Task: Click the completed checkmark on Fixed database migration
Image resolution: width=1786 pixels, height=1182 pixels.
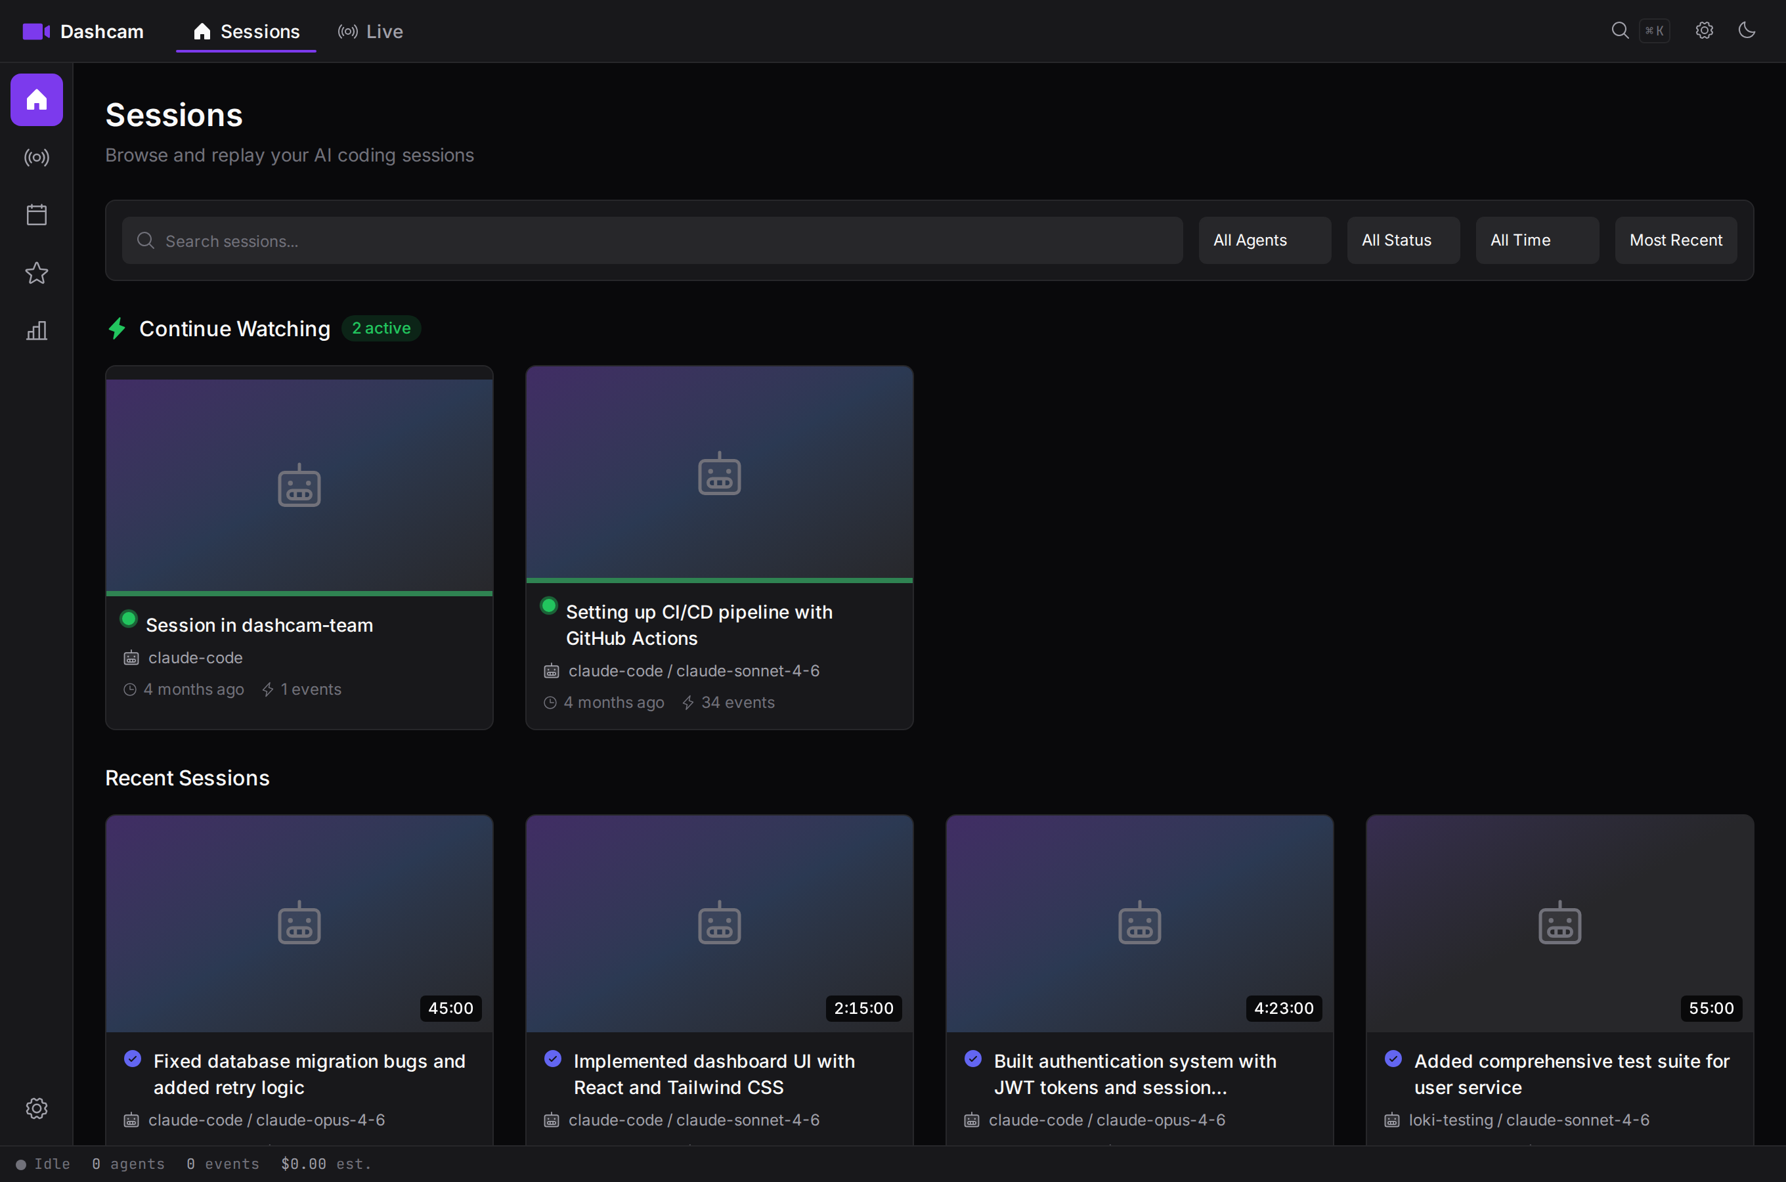Action: click(x=133, y=1059)
